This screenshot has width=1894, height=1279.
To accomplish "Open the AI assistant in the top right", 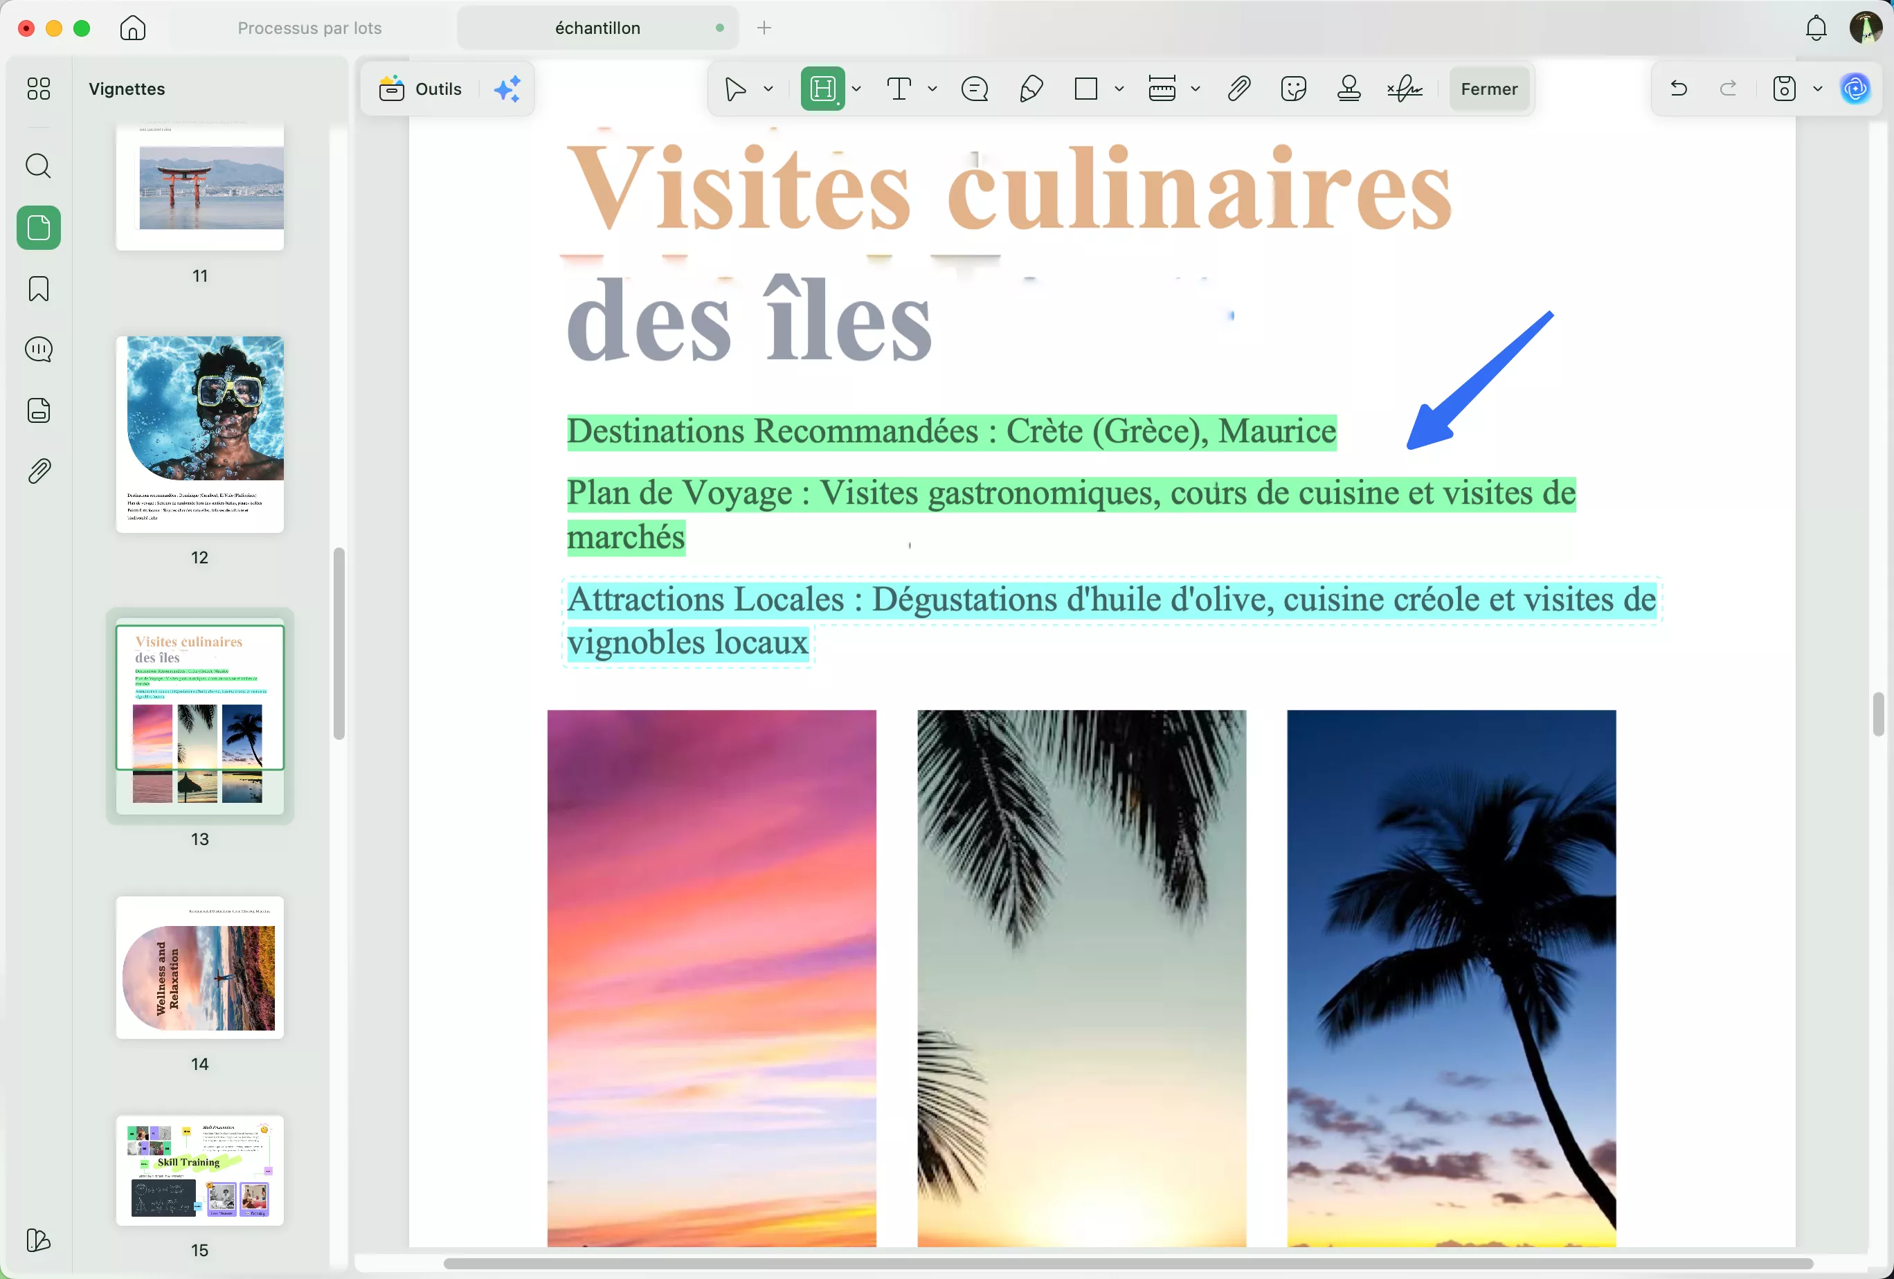I will click(x=1856, y=89).
